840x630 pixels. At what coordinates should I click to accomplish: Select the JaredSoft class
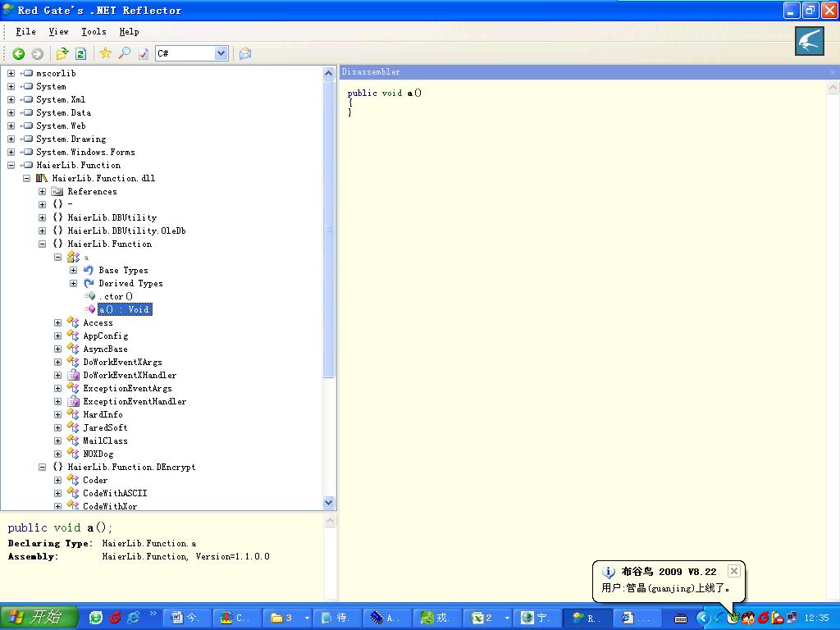(105, 428)
